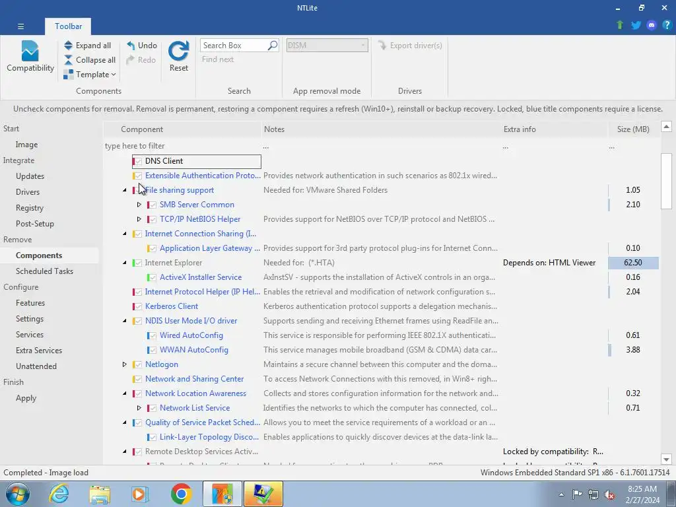Toggle the TCP/IP NetBIOS Helper checkbox
Viewport: 676px width, 507px height.
click(152, 219)
